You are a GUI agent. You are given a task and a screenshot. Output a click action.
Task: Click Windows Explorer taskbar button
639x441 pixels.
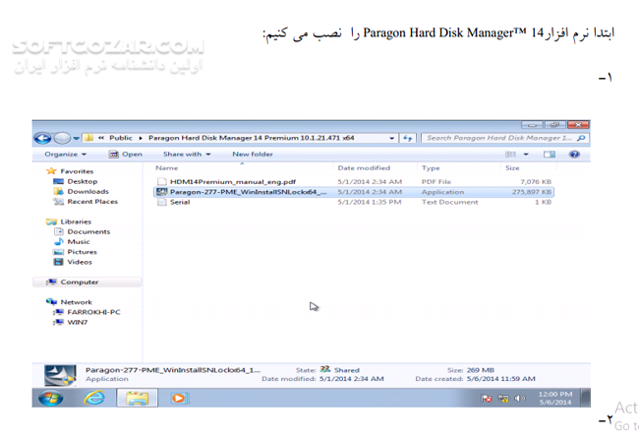tap(137, 398)
